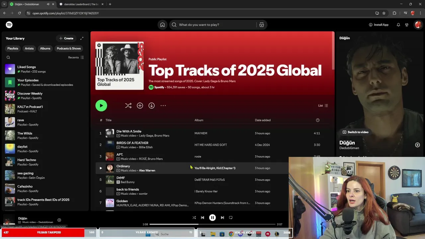
Task: Toggle repeat in the player bar
Action: (231, 217)
